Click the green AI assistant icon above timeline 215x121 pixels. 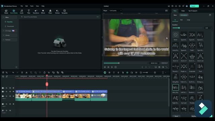coord(105,73)
